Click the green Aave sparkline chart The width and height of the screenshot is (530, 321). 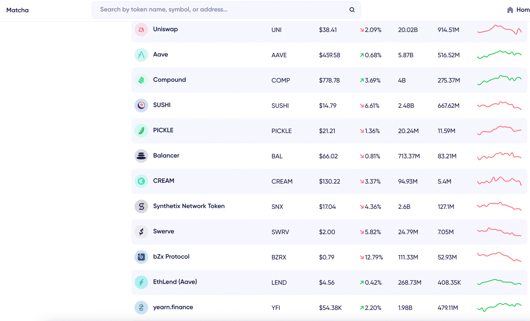pos(499,55)
